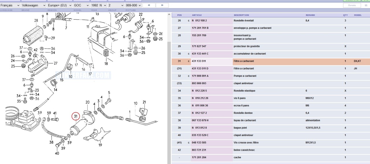Click the circled part 31 in diagram

(x=76, y=116)
